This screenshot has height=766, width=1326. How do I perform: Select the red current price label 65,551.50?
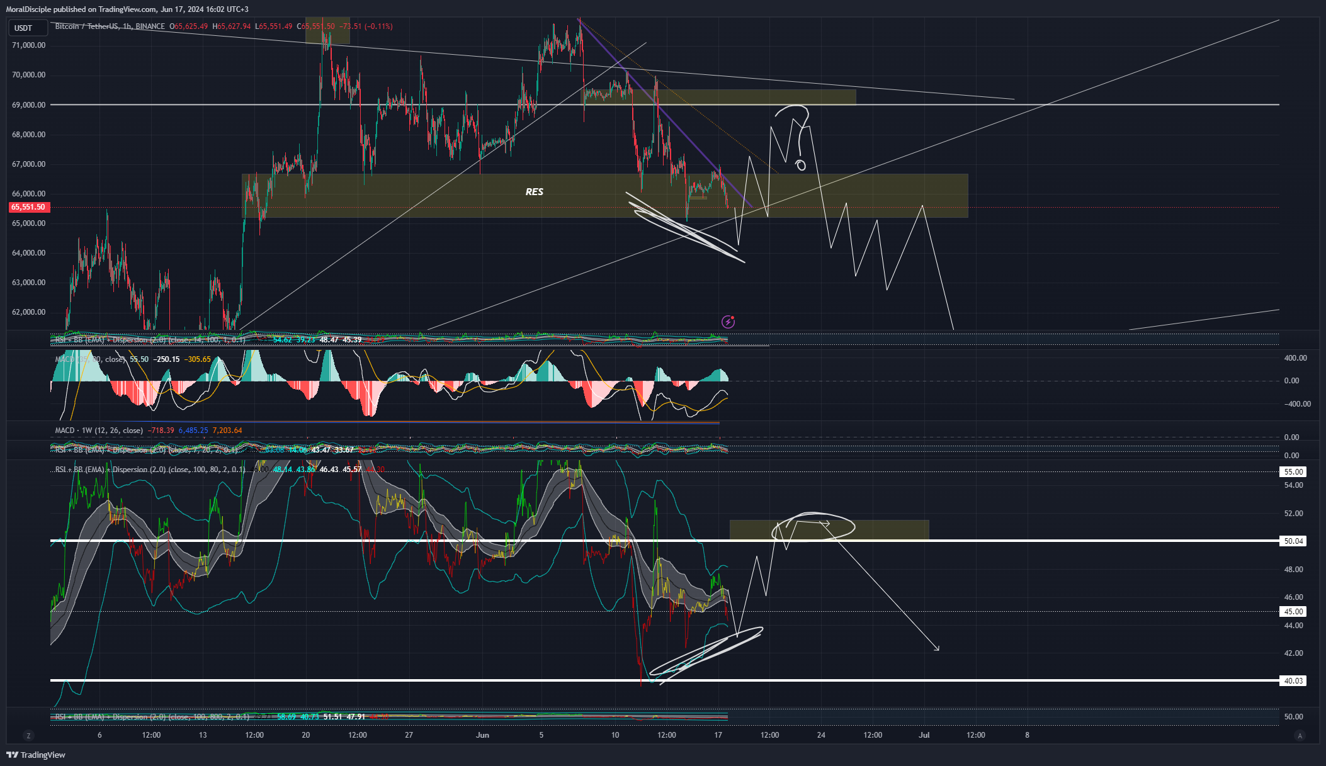[x=29, y=207]
